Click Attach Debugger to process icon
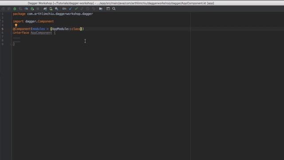The image size is (284, 160). [x=32, y=9]
